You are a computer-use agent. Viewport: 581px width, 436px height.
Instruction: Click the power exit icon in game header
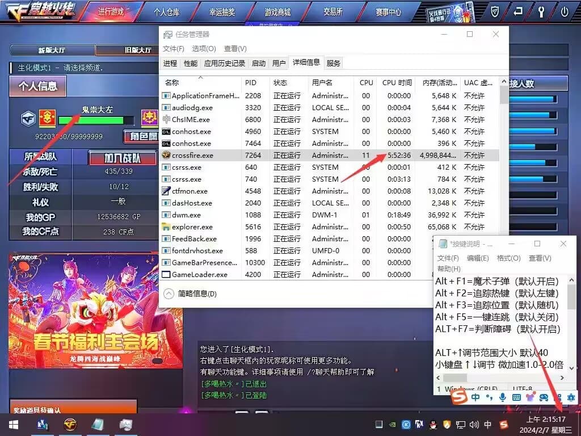tap(565, 12)
